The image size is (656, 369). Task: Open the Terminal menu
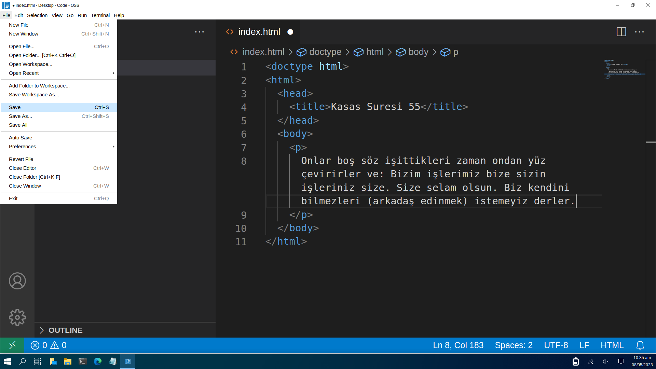pyautogui.click(x=100, y=15)
